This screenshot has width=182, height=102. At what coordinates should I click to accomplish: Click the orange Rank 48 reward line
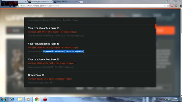pyautogui.click(x=53, y=48)
